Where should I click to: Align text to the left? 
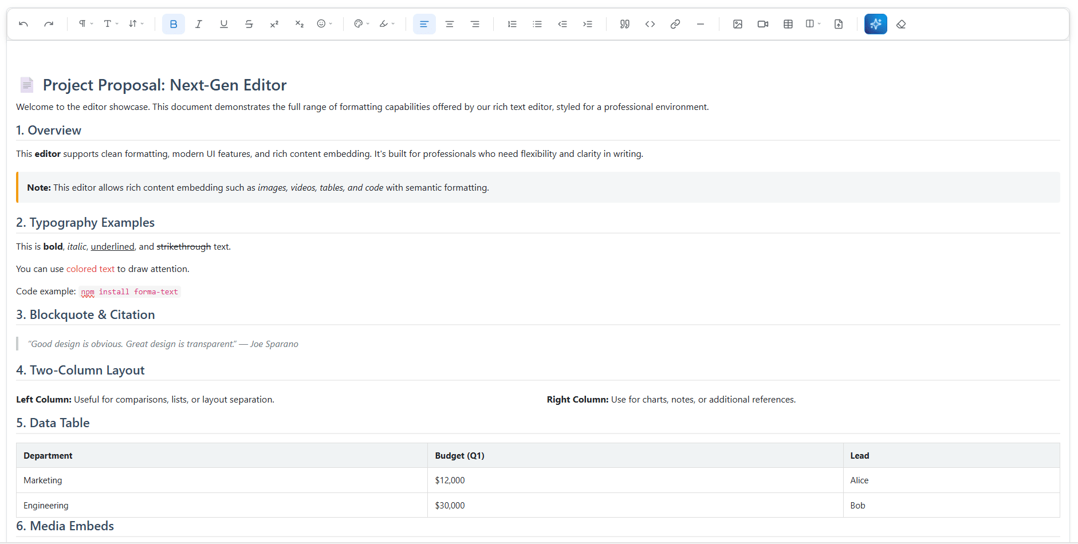(424, 24)
